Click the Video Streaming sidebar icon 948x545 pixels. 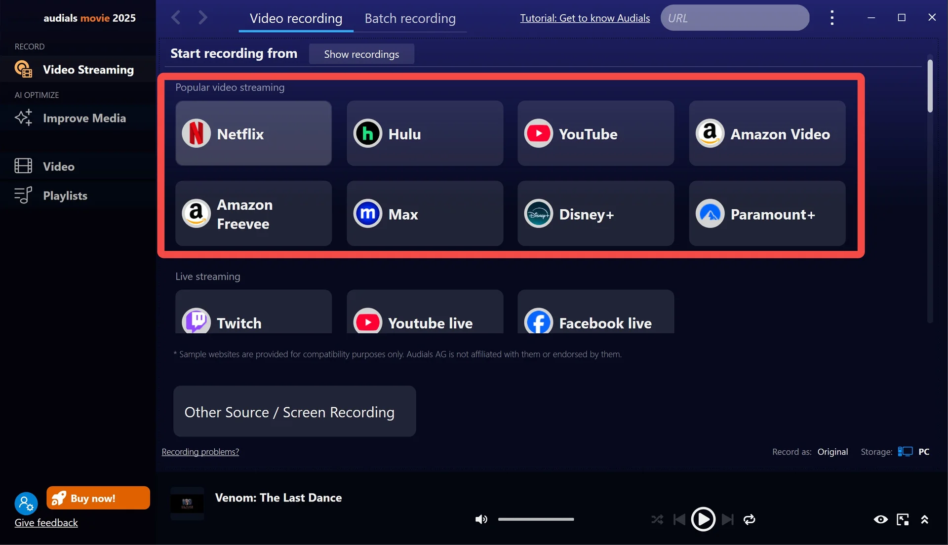click(x=23, y=69)
